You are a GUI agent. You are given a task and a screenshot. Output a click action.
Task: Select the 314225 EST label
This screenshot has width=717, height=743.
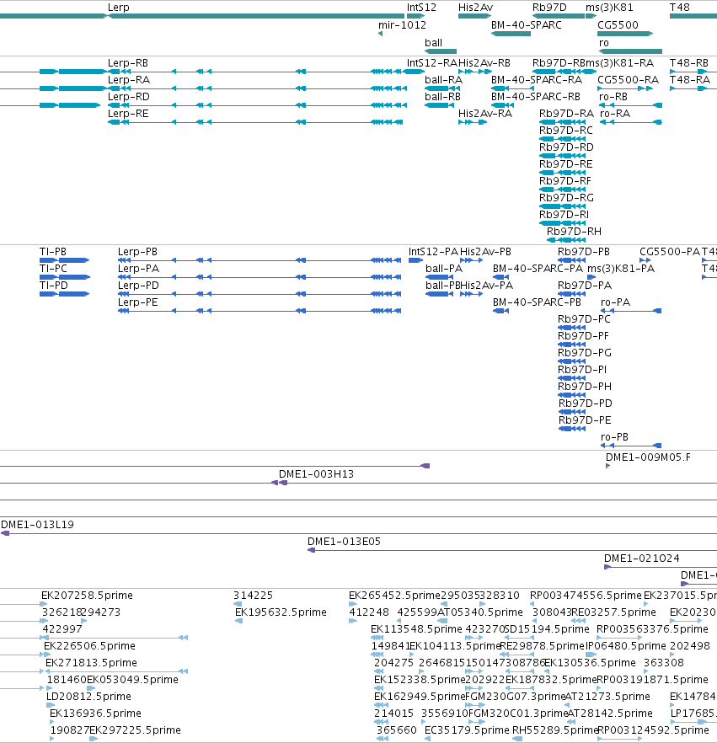tap(253, 595)
